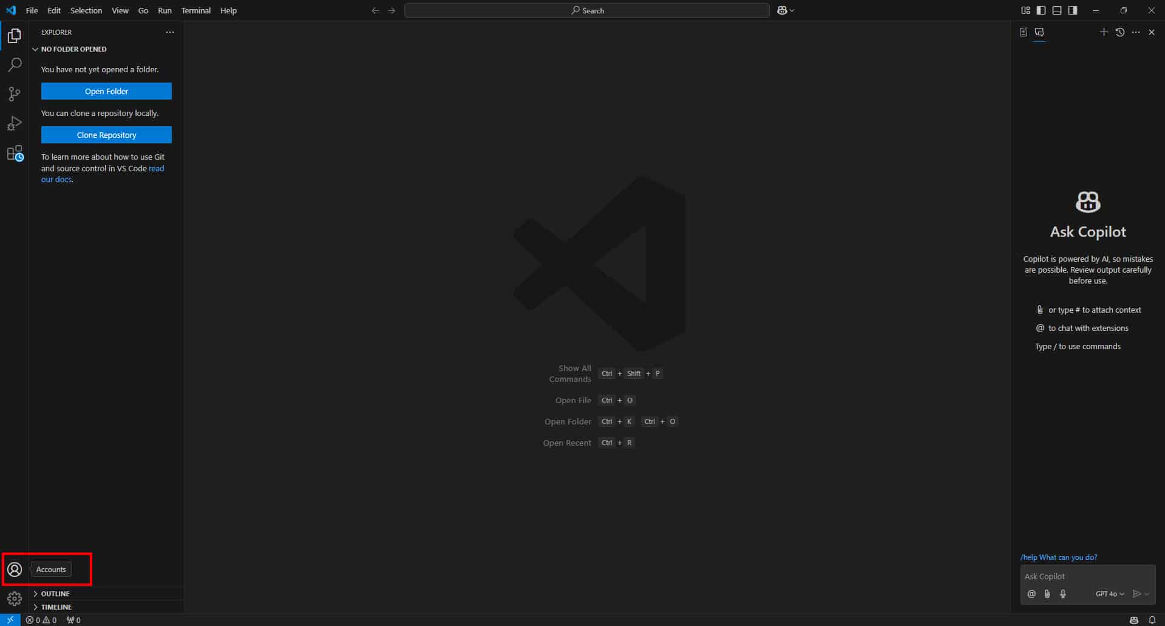Click the Open Folder button

[106, 91]
